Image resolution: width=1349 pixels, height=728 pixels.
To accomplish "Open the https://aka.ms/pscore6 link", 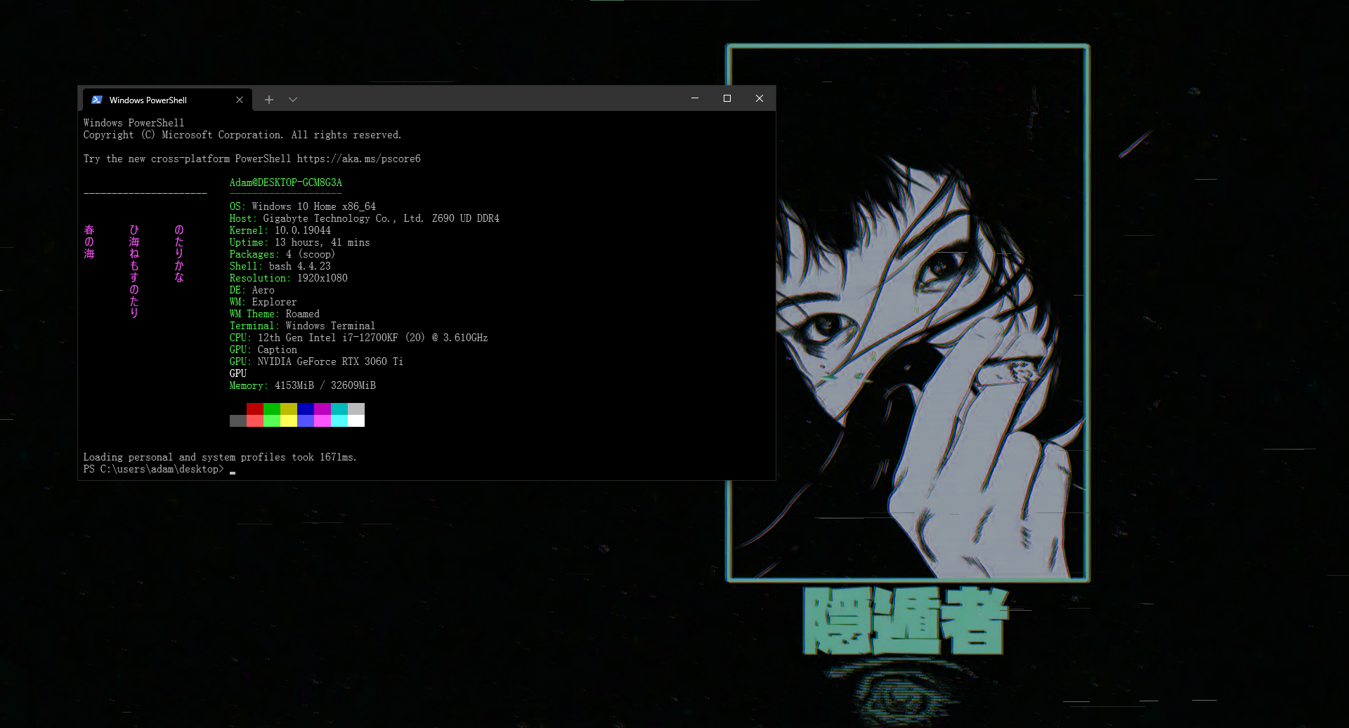I will (x=359, y=159).
